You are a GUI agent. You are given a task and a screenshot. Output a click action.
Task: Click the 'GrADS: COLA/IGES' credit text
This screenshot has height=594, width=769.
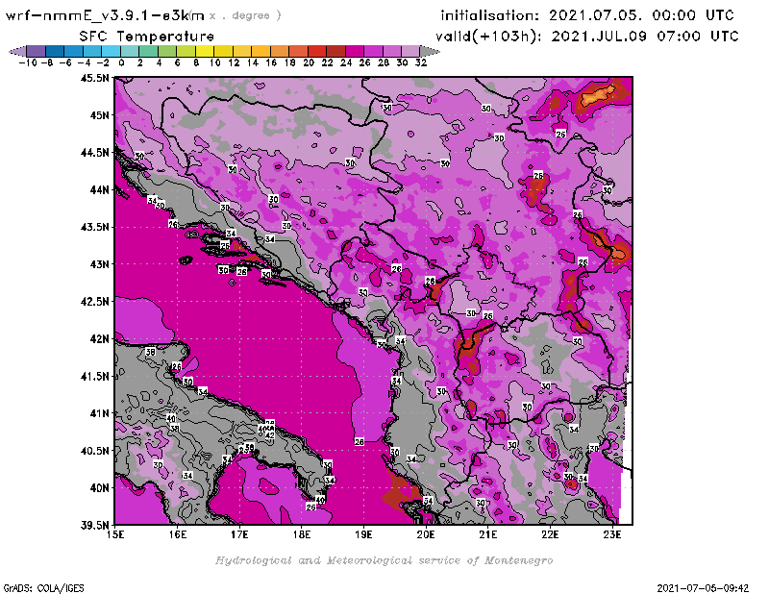44,588
